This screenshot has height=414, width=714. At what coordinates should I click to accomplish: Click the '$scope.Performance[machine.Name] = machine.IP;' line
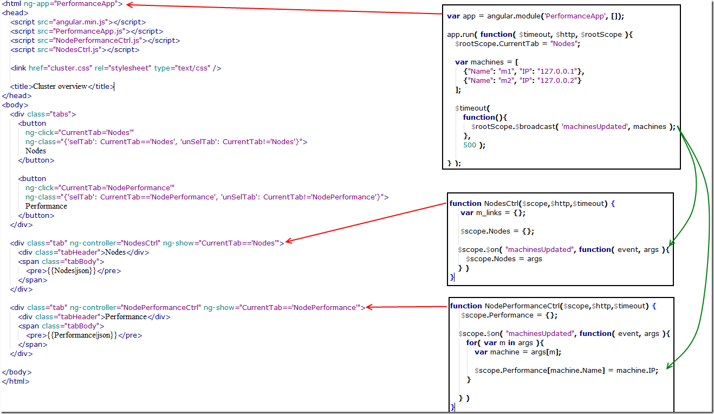(x=566, y=370)
